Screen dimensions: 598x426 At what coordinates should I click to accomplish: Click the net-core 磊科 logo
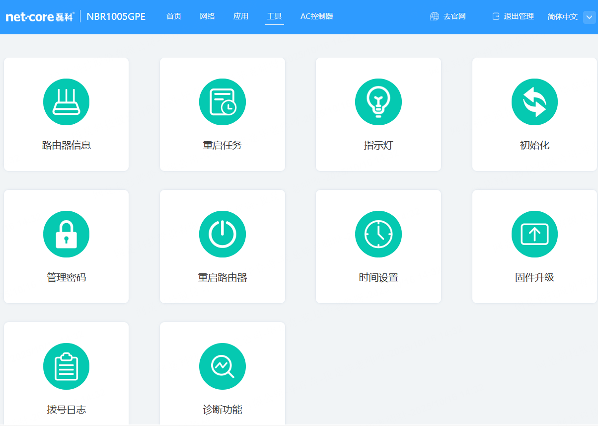click(40, 17)
